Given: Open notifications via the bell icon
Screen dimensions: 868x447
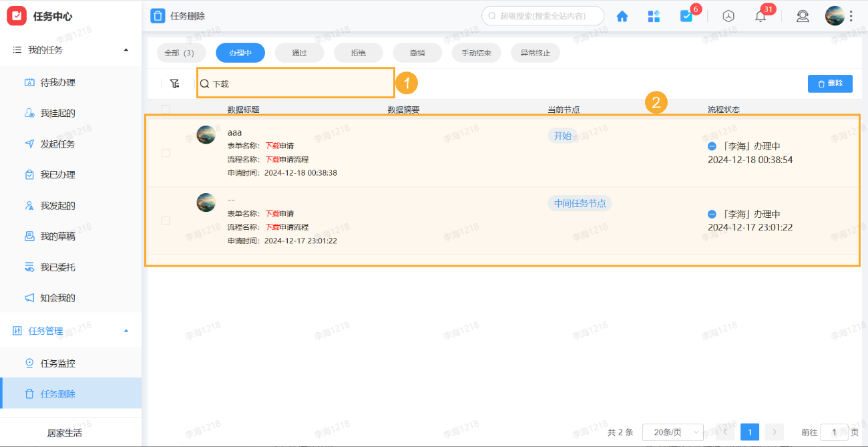Looking at the screenshot, I should [760, 15].
